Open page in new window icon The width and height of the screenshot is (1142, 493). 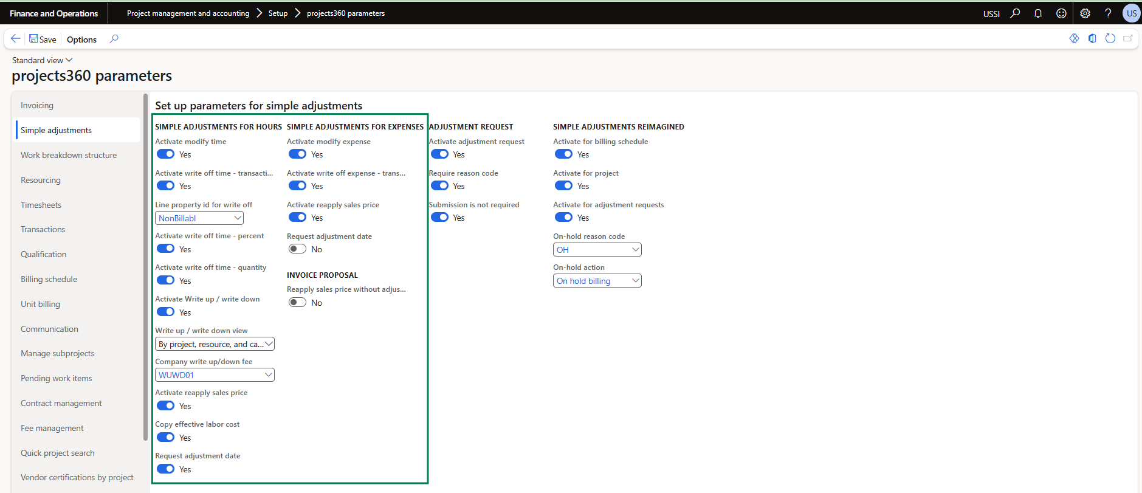[x=1128, y=38]
